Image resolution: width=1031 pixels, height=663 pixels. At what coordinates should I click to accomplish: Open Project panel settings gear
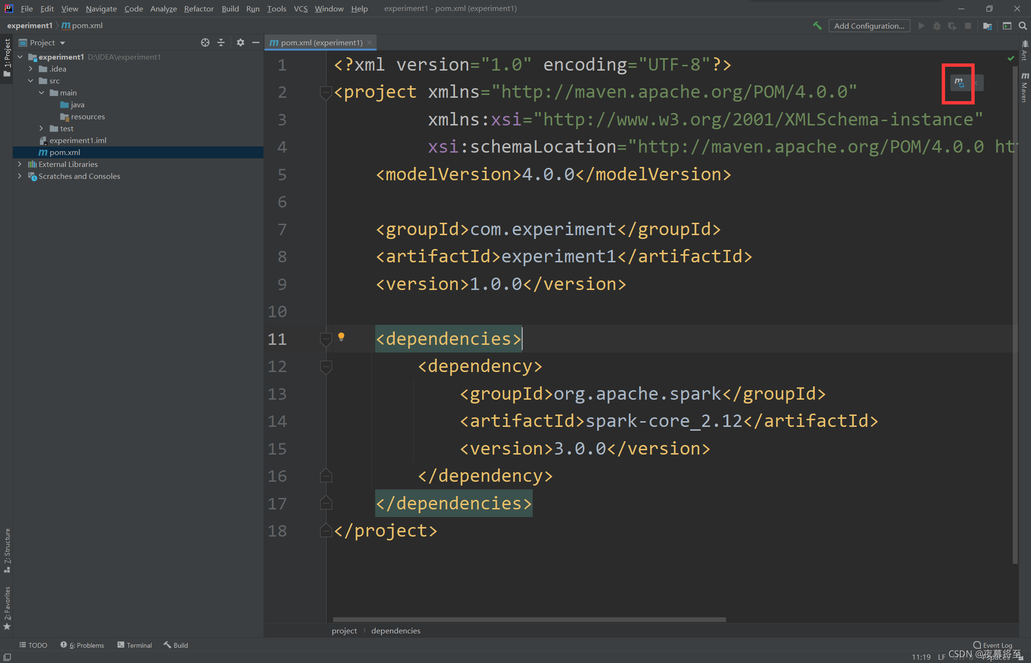tap(240, 42)
